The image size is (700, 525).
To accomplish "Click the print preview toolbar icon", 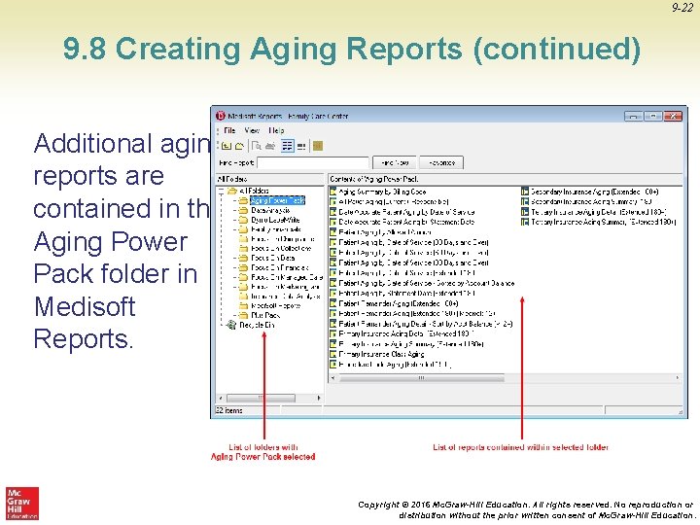I will 257,146.
